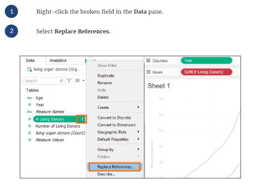Click the exclamation warning on Living Donors
This screenshot has height=185, width=255.
pos(82,119)
